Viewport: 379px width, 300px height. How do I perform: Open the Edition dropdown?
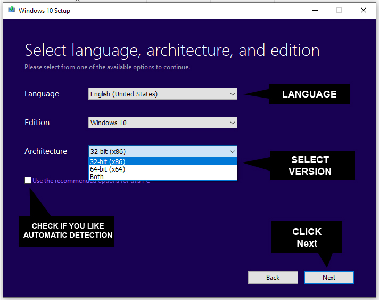pyautogui.click(x=163, y=123)
